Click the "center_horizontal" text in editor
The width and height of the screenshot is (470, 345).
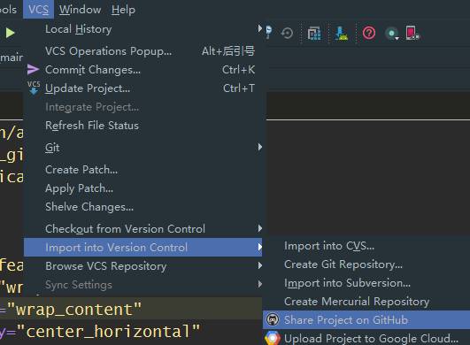click(109, 332)
